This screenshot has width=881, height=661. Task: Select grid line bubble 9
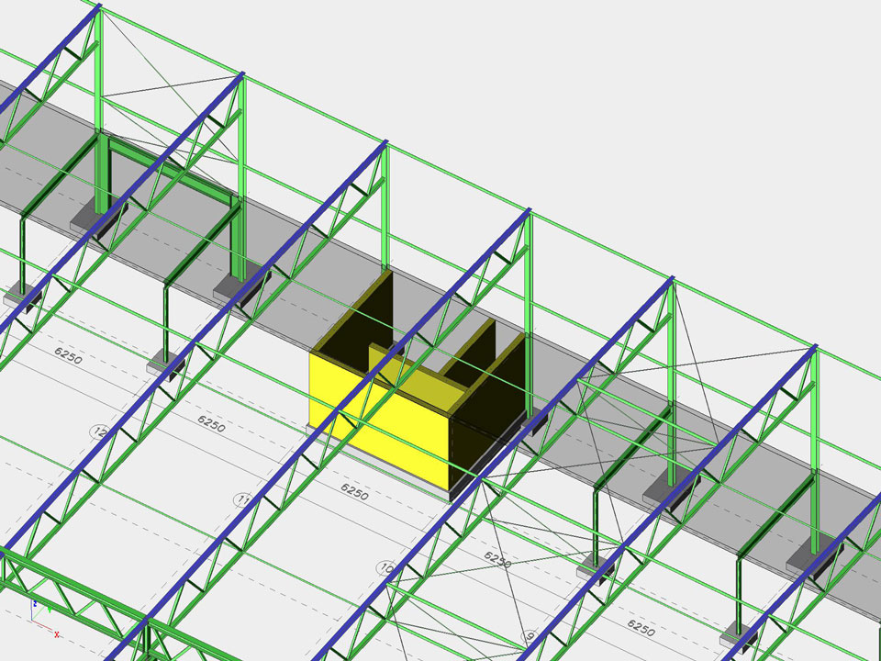529,635
